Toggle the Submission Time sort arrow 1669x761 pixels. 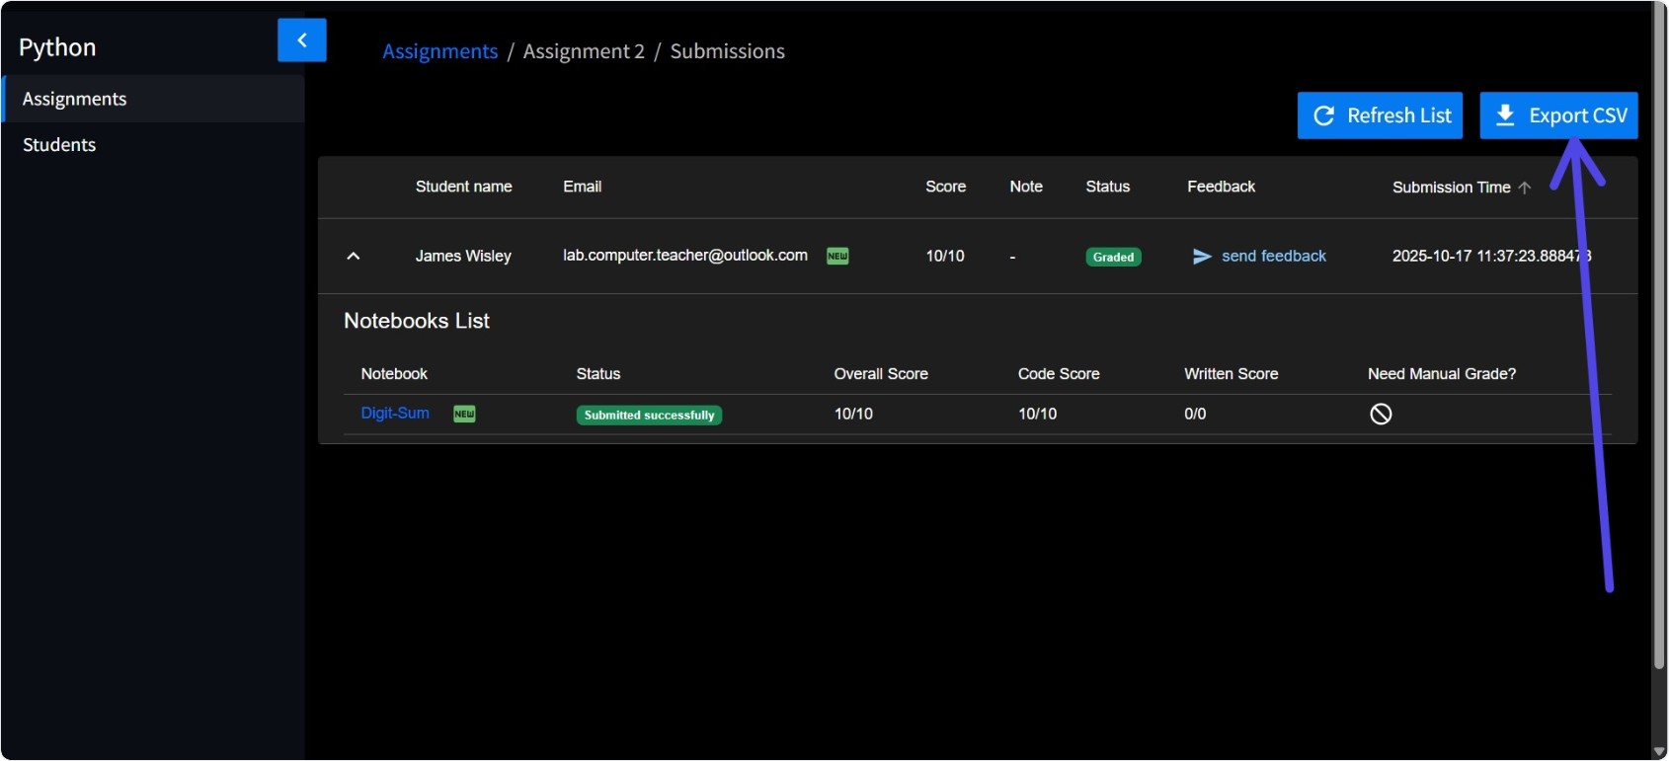point(1525,188)
